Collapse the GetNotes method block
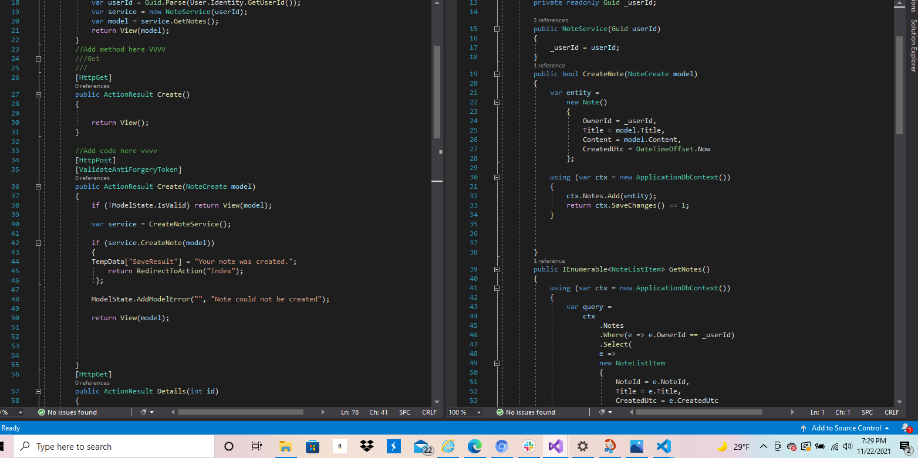This screenshot has width=918, height=458. click(x=496, y=269)
